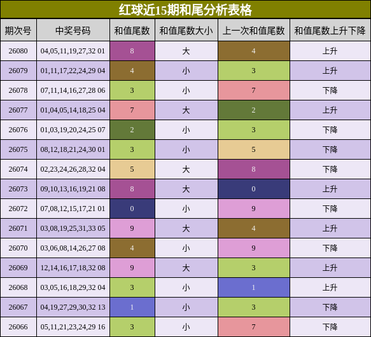Select the 和值尾数大小 column header
371x337 pixels.
[186, 30]
